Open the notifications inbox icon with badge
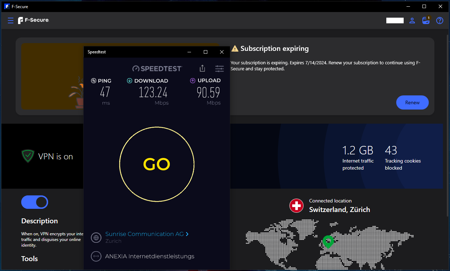Screen dimensions: 450x271 (x=426, y=20)
